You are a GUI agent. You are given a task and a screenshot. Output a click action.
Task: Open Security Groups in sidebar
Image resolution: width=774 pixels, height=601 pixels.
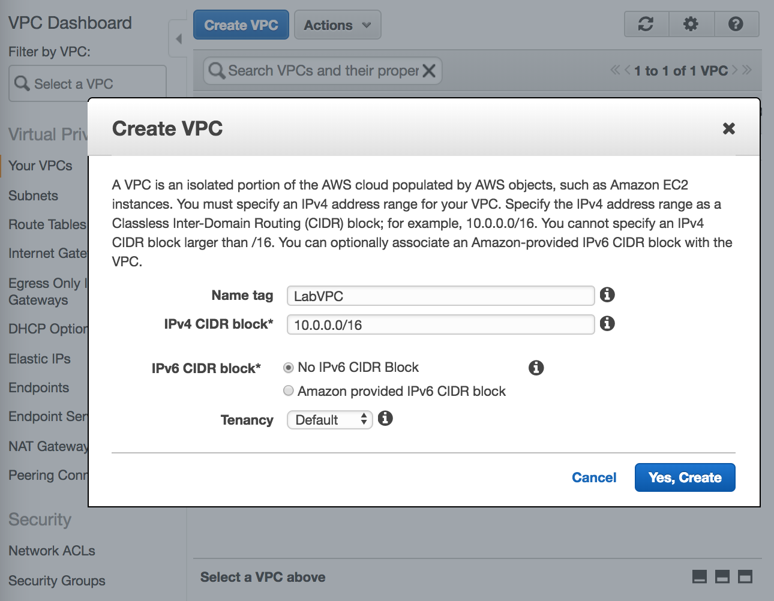pyautogui.click(x=57, y=581)
